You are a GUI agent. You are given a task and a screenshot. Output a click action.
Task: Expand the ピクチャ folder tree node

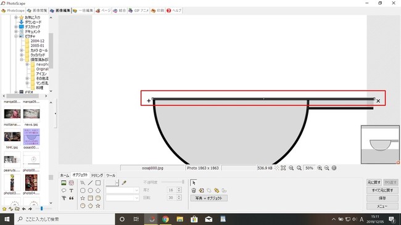pos(16,36)
